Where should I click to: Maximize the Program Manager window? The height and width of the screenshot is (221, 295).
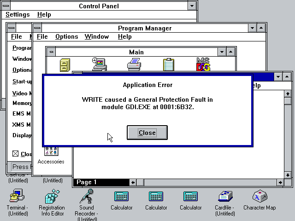[261, 28]
